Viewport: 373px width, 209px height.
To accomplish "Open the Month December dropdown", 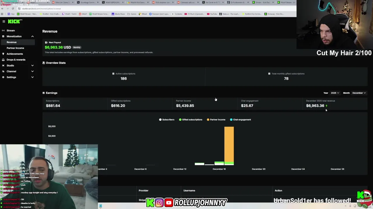I will point(359,93).
